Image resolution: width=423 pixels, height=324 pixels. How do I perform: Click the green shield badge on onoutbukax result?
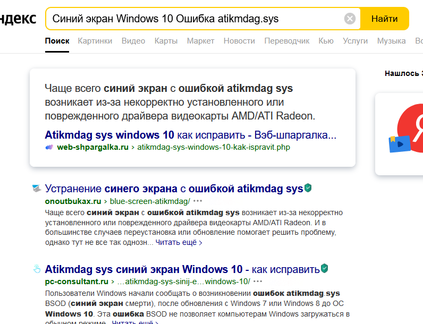pos(308,187)
